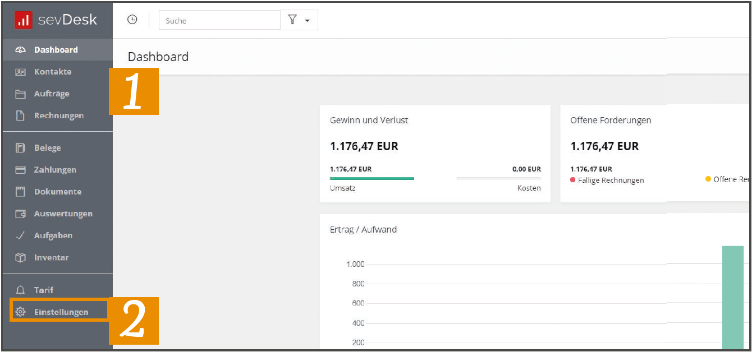Click the Dokumente archive icon
Viewport: 752px width, 352px height.
[21, 192]
